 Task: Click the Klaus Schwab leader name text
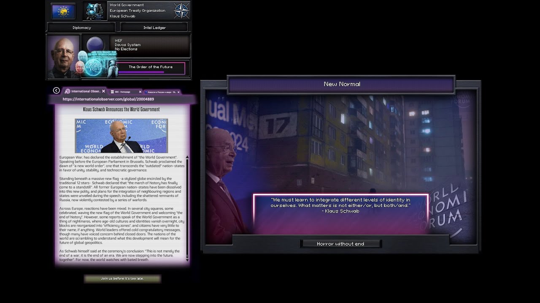point(123,16)
